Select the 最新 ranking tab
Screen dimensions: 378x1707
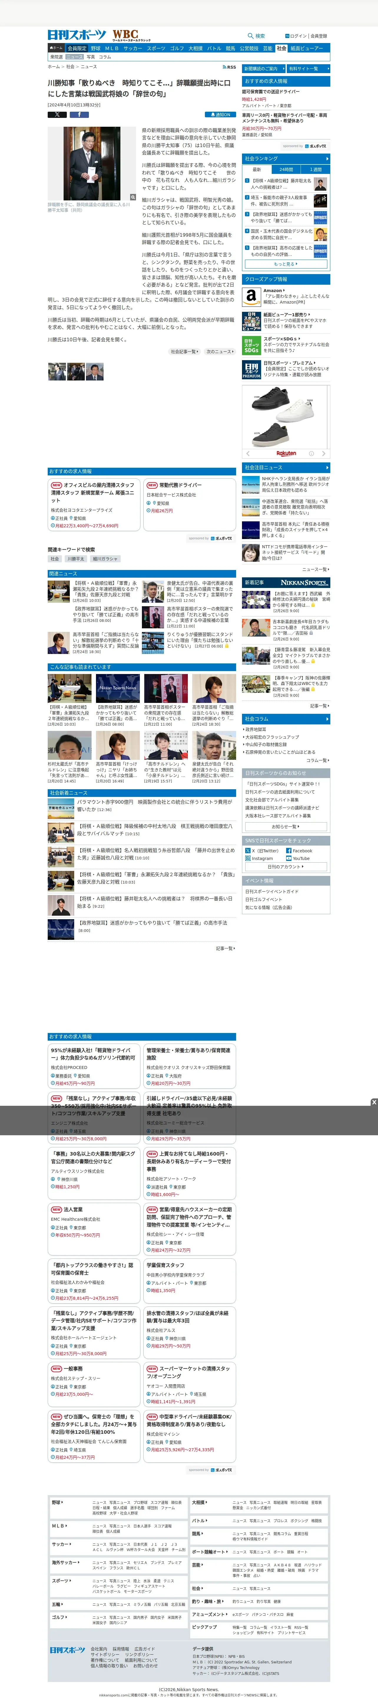pyautogui.click(x=257, y=170)
